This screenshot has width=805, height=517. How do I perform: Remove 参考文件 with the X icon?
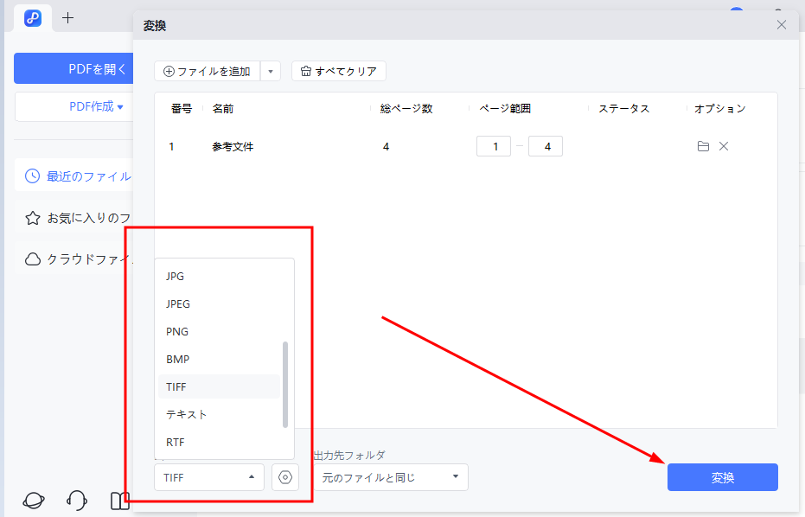724,146
